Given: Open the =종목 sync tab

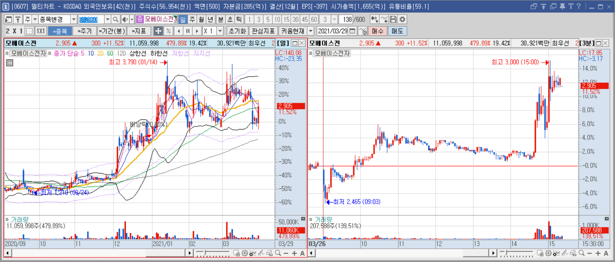Looking at the screenshot, I should click(60, 31).
